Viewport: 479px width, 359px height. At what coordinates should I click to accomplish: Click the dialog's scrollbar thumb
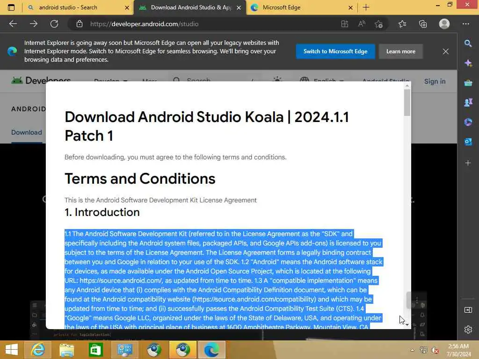pos(407,102)
